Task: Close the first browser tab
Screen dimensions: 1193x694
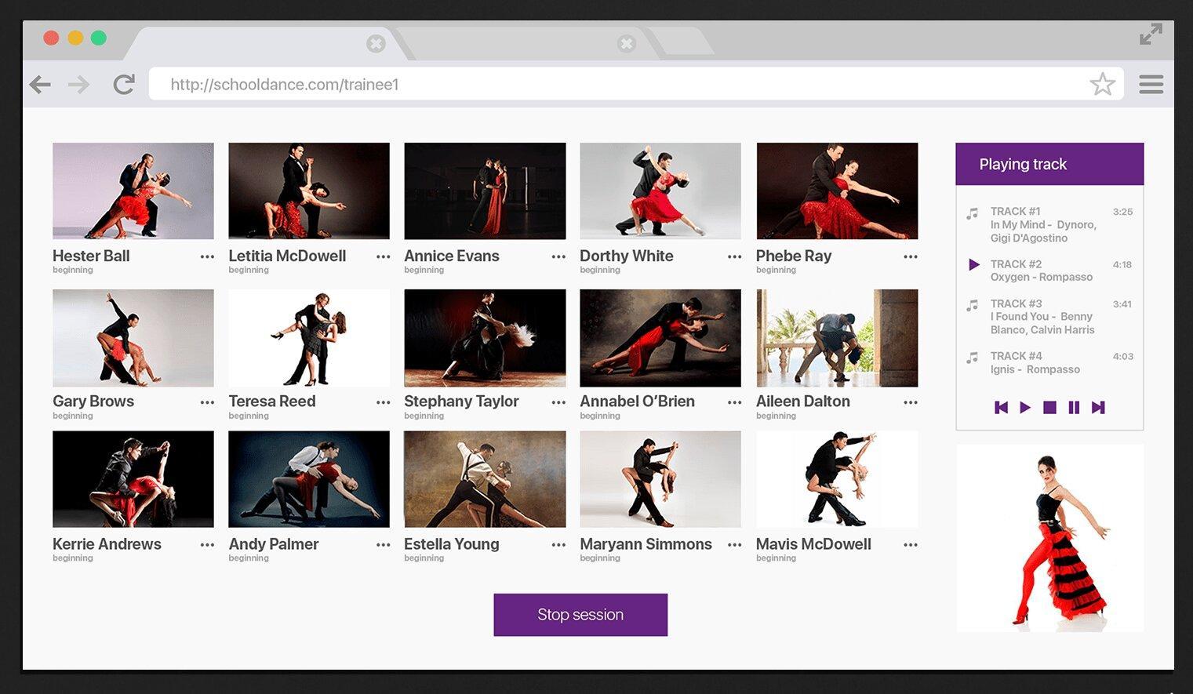Action: point(376,44)
